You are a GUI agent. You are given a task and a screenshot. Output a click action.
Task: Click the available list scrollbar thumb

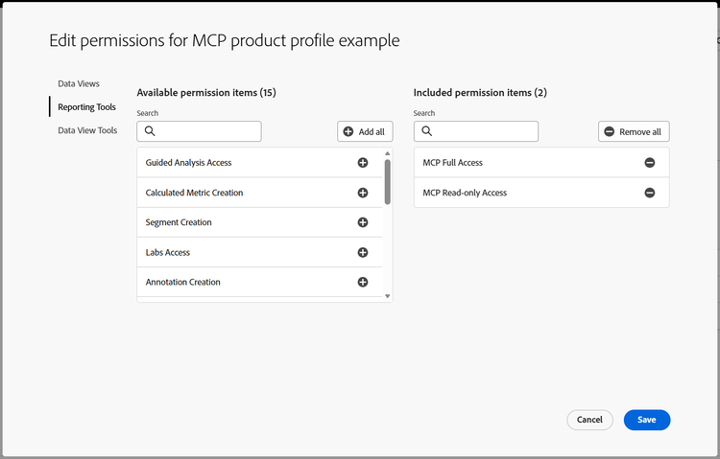point(388,181)
